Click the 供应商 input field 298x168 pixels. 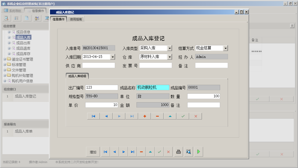click(99, 66)
